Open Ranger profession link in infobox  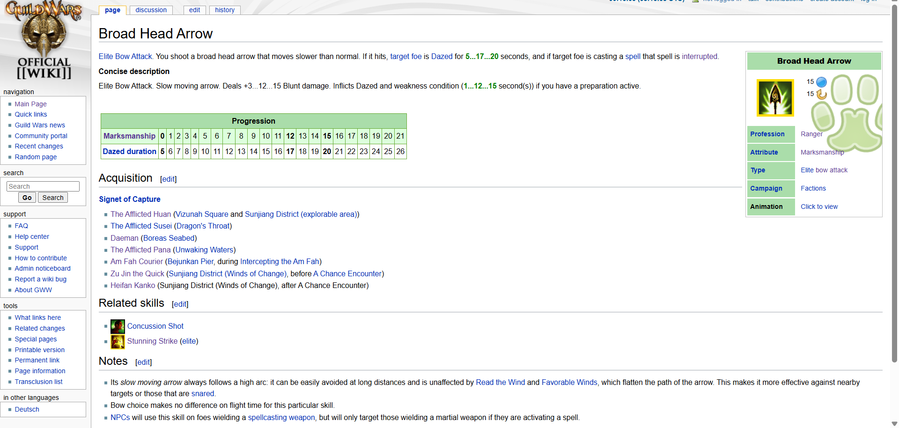(x=811, y=134)
